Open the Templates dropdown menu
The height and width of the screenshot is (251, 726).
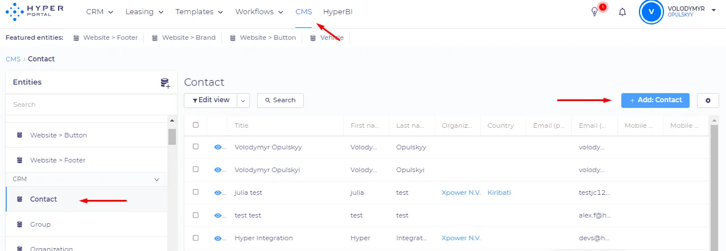pyautogui.click(x=199, y=12)
